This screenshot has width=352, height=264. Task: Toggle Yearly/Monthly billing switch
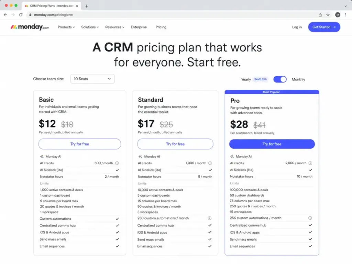[x=280, y=79]
